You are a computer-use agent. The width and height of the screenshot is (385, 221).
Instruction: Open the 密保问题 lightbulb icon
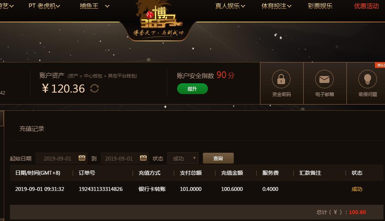[x=368, y=79]
